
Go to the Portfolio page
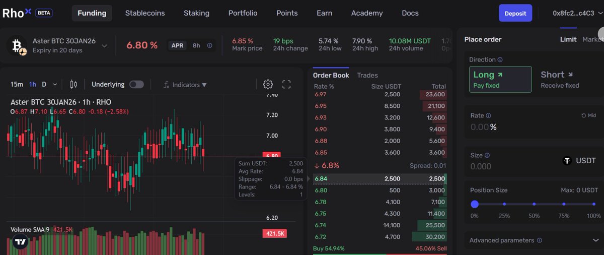243,13
